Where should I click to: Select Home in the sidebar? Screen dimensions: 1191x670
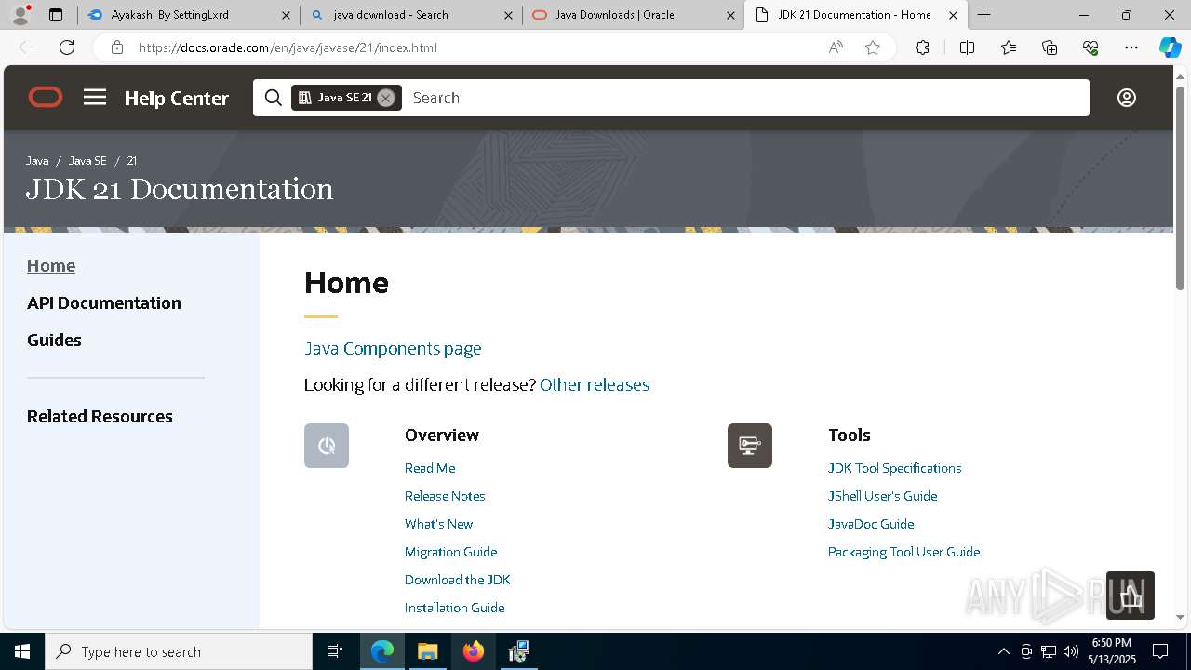(x=51, y=265)
